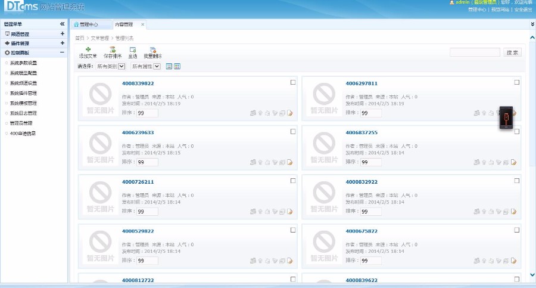Click the thumbs-up icon on card 4000726211

coord(267,212)
